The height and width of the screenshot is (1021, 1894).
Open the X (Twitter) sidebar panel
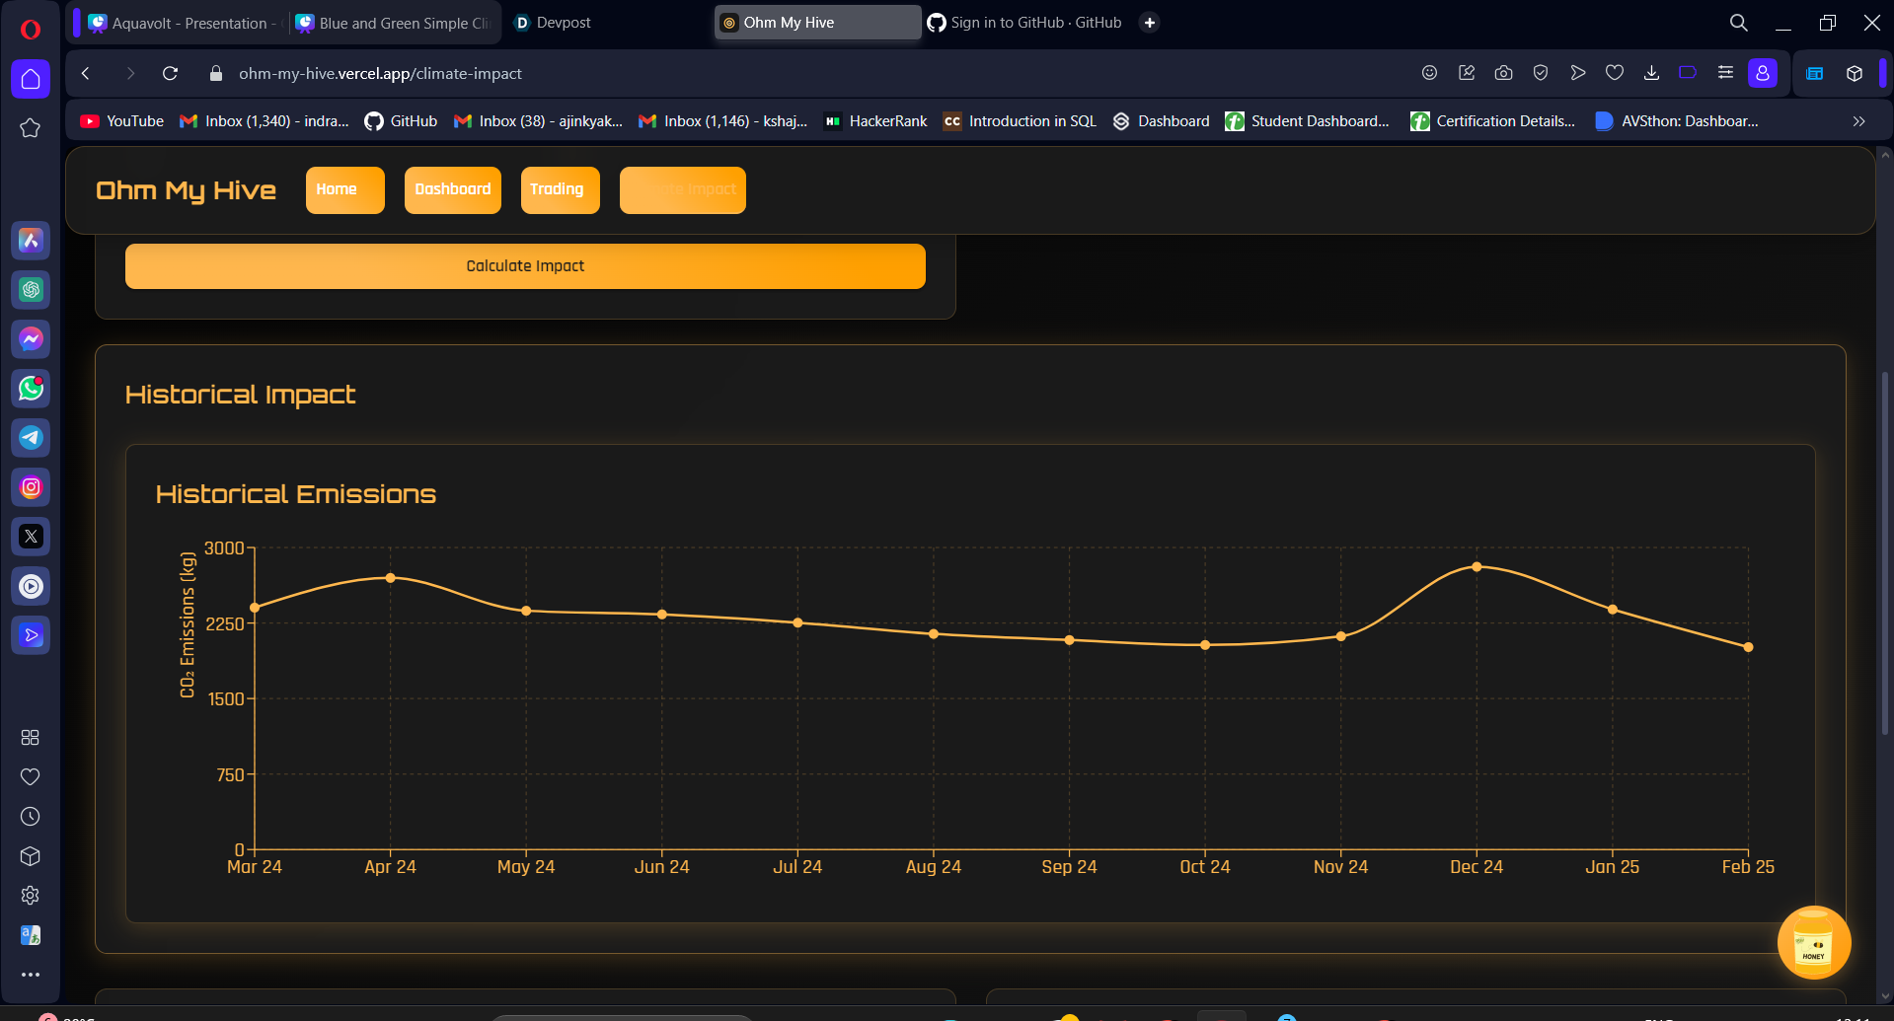tap(31, 537)
